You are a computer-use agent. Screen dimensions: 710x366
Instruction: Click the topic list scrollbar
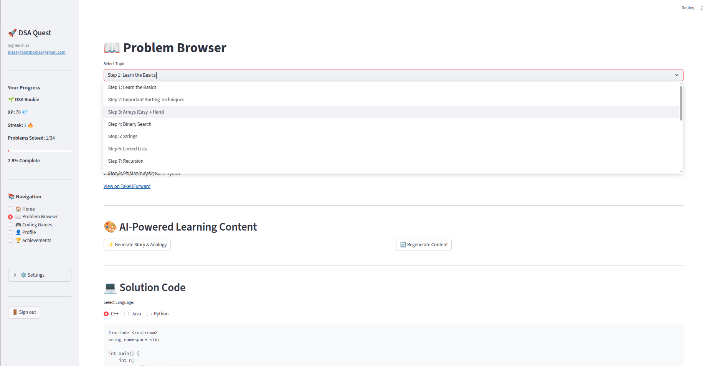pos(681,104)
